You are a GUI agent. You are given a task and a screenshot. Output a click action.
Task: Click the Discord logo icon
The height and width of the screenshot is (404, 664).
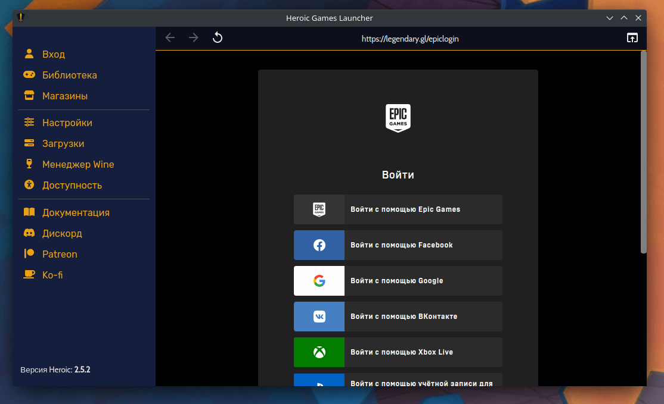[29, 233]
